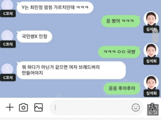Viewport: 161px width, 120px height.
Task: Open profile photo beside 응 봤어 message
Action: (x=151, y=18)
